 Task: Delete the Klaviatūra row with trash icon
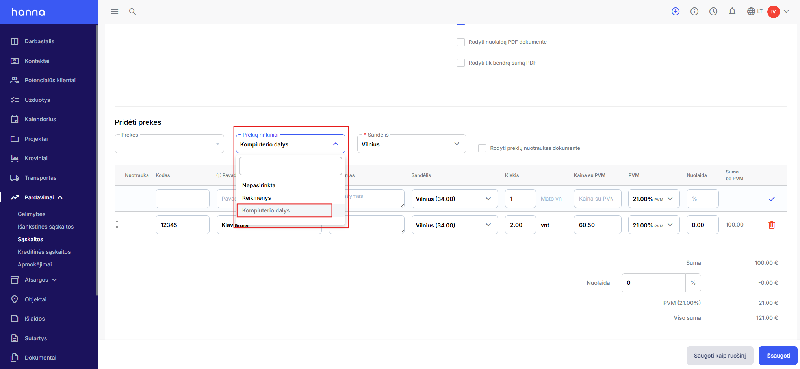(x=772, y=225)
